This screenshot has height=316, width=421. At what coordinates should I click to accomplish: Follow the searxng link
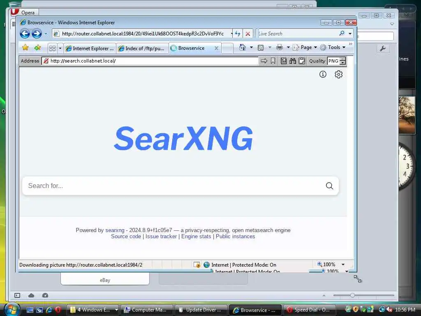[115, 230]
